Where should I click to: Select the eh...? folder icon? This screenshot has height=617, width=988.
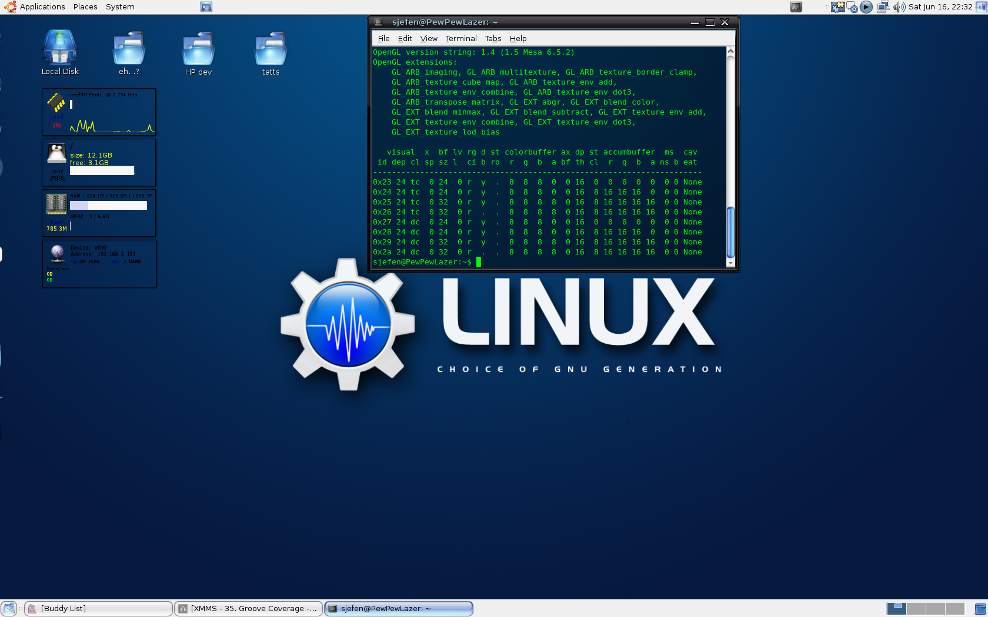(129, 53)
